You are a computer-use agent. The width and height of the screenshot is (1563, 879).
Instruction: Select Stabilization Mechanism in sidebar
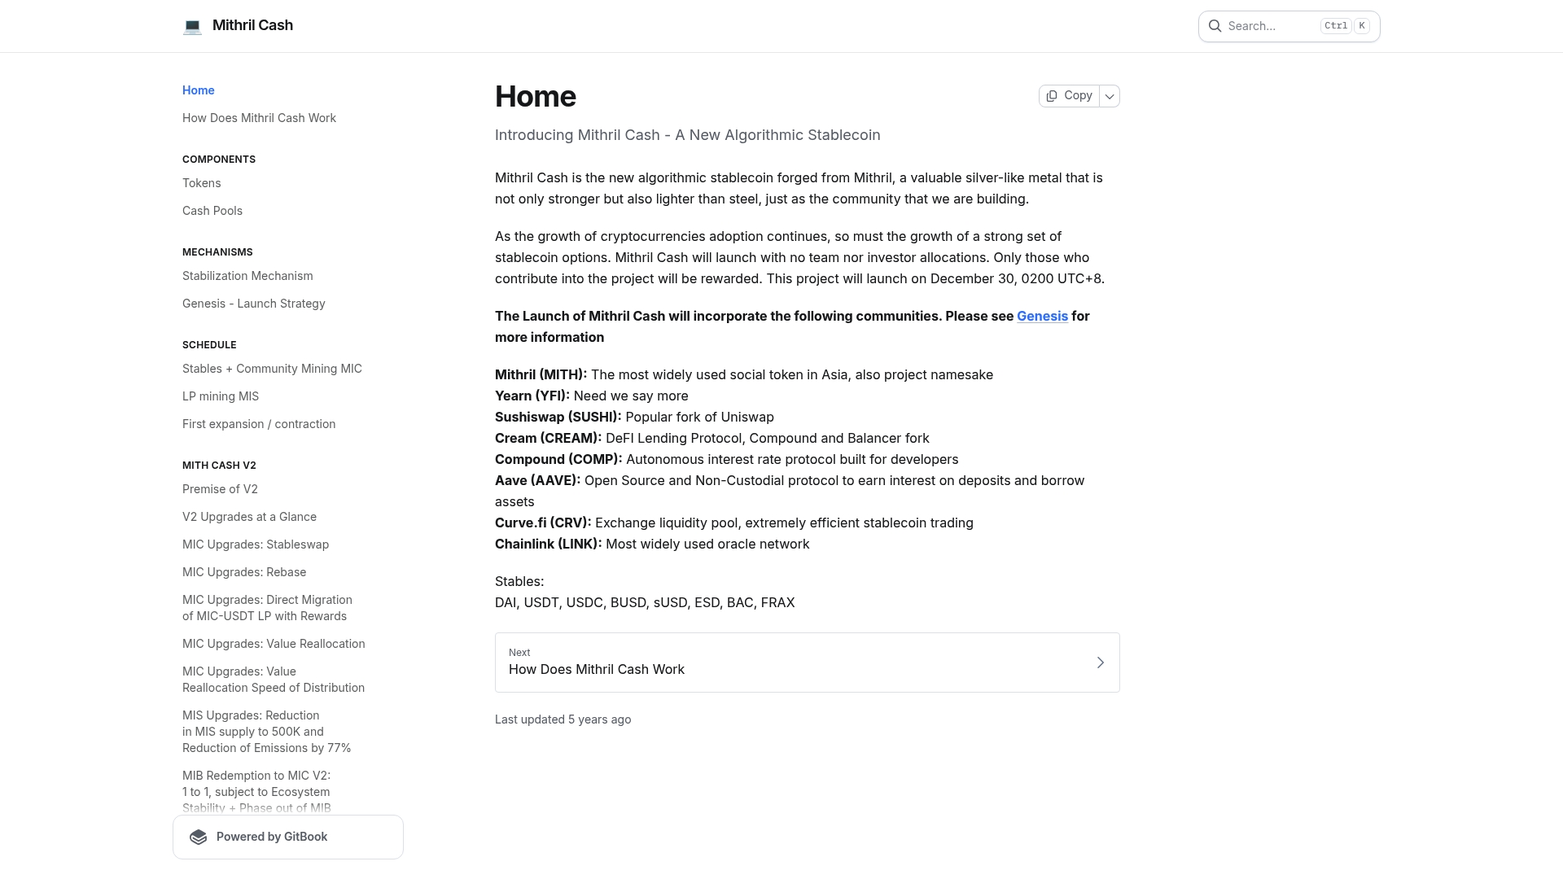click(x=247, y=276)
